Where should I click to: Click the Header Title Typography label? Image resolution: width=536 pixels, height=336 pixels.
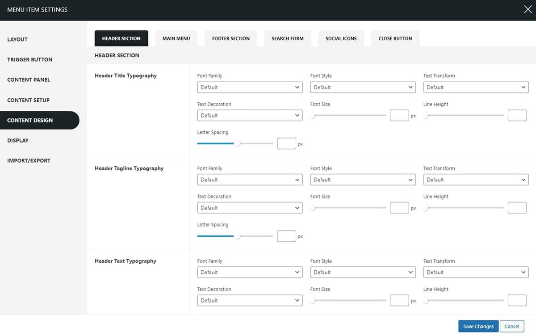pyautogui.click(x=126, y=76)
